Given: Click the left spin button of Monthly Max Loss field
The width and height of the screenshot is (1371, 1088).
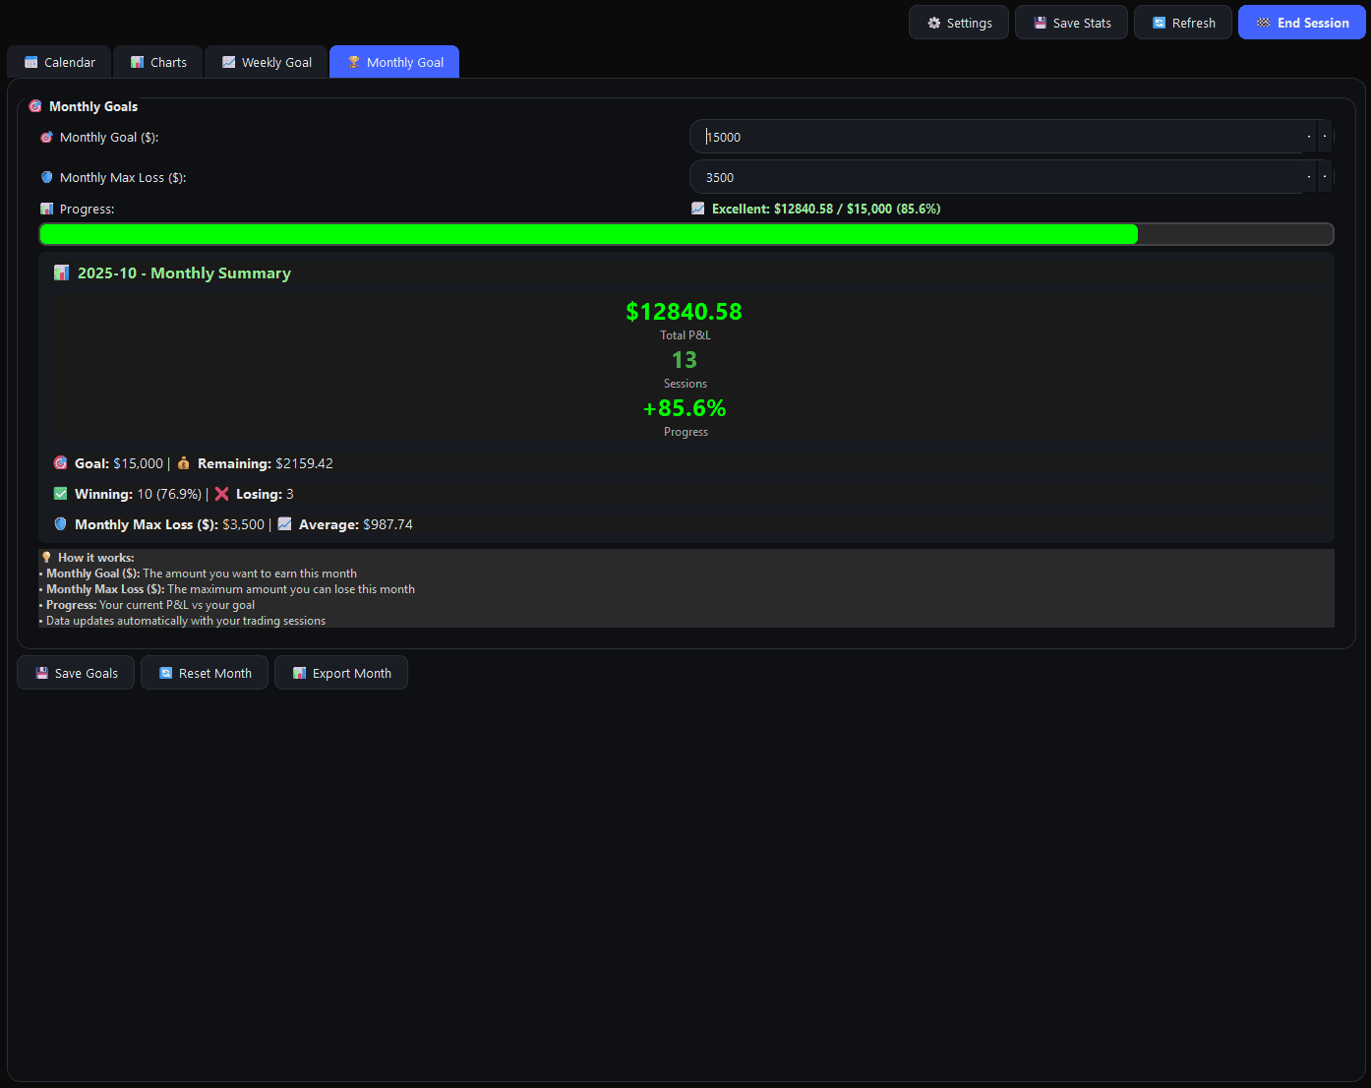Looking at the screenshot, I should pyautogui.click(x=1309, y=177).
